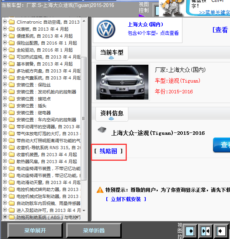Click the [查看 link on the right
230x239 pixels.
click(x=220, y=30)
